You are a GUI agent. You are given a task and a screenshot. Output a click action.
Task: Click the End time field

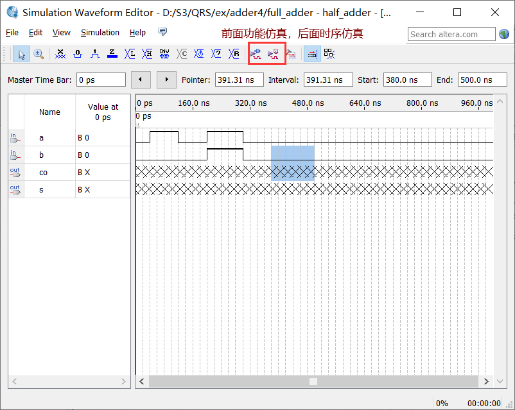[x=482, y=80]
